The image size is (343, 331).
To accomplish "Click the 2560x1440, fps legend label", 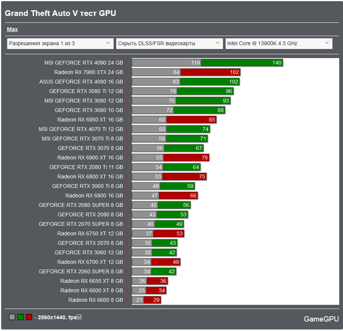I will 57,317.
